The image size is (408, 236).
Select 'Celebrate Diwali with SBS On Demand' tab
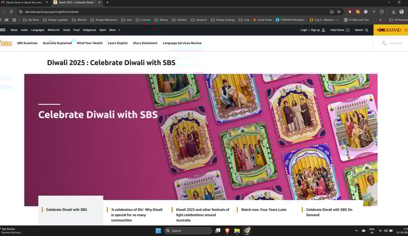331,213
